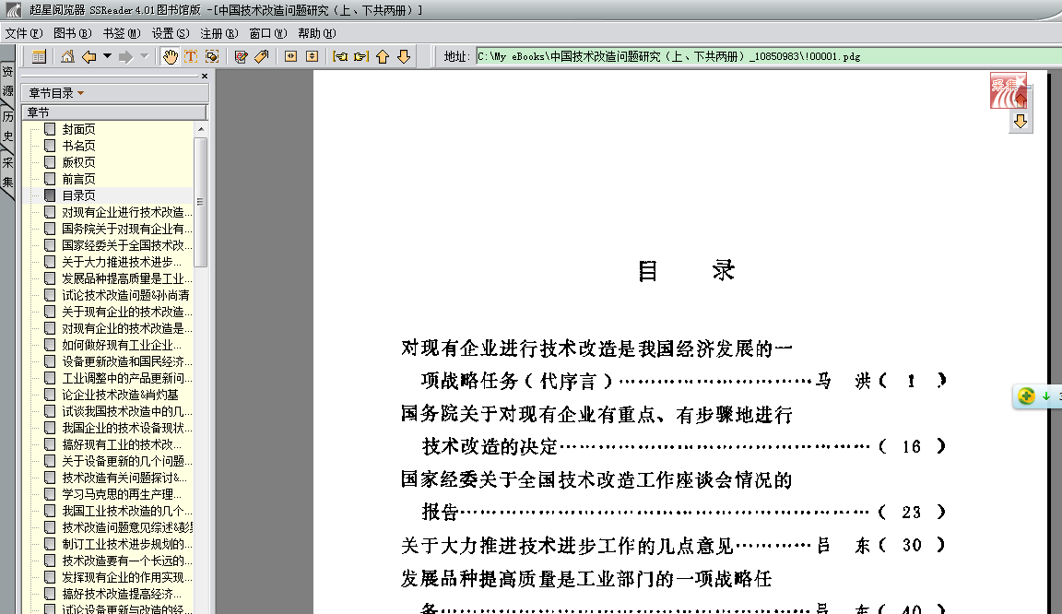
Task: Click the green plus floating icon
Action: [x=1026, y=396]
